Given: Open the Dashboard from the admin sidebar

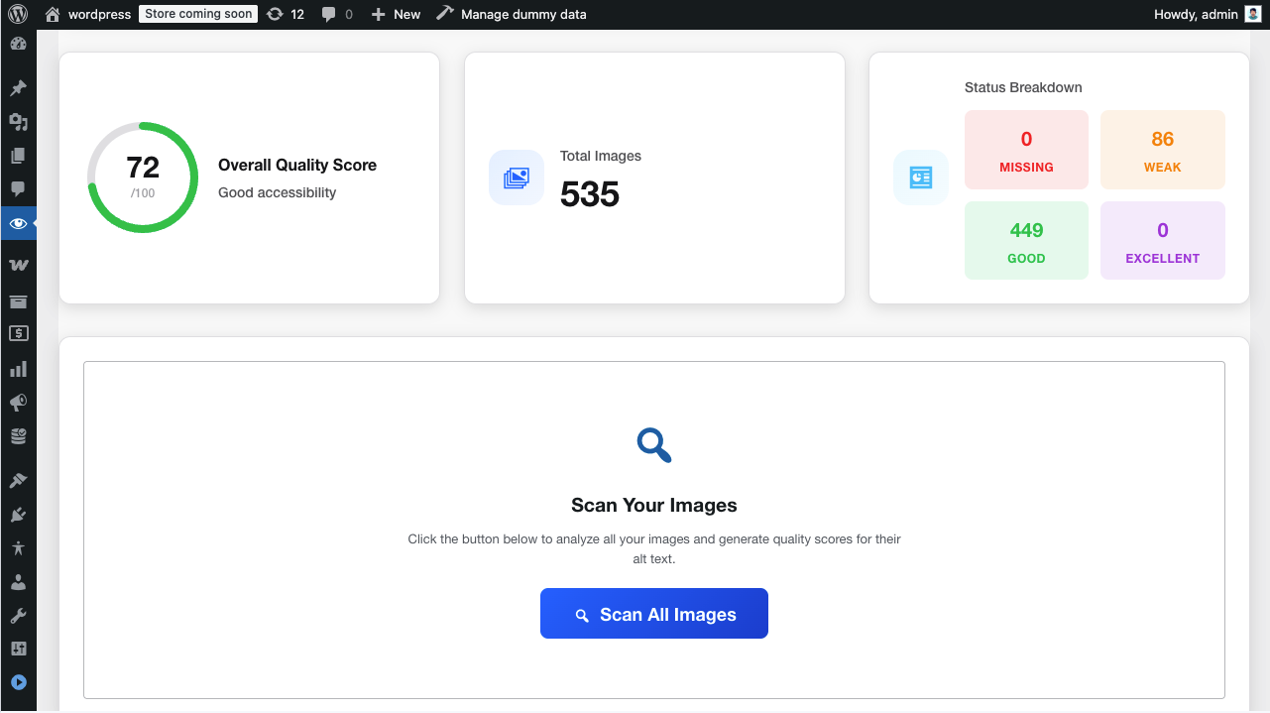Looking at the screenshot, I should [19, 46].
